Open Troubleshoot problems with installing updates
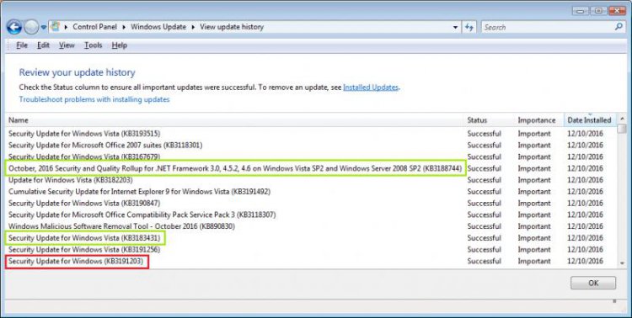Screen dimensions: 632x318 click(94, 99)
